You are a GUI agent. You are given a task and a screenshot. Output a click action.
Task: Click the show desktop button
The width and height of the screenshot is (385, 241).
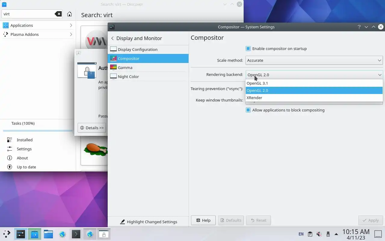[x=378, y=234]
